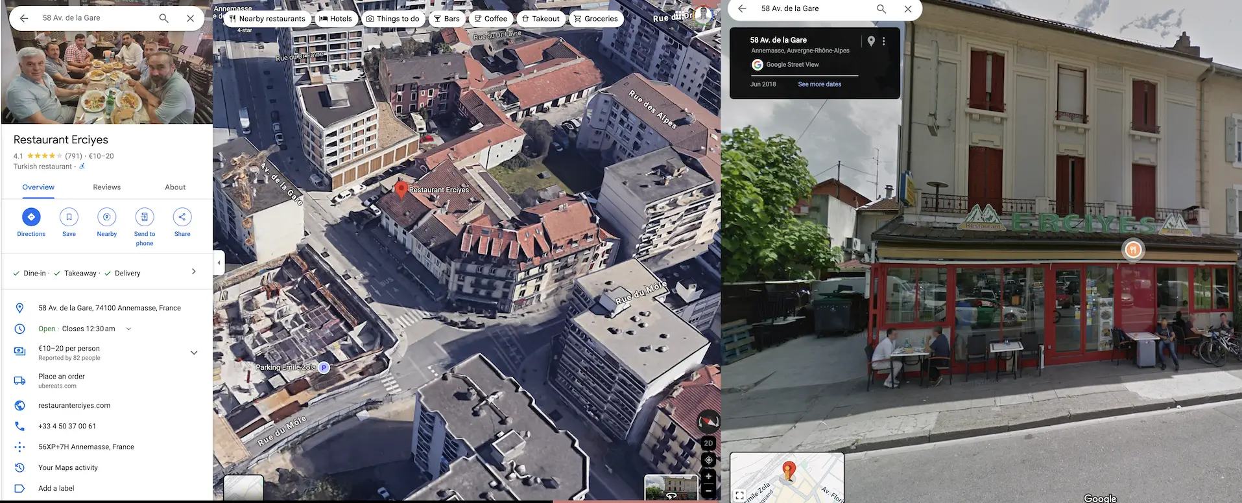Open the layers thumbnail at map bottom-left

point(243,488)
